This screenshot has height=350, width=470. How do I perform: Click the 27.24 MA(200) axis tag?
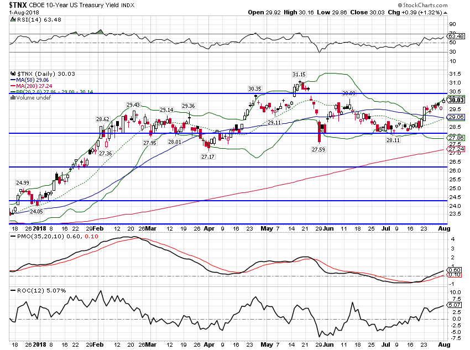(x=456, y=149)
